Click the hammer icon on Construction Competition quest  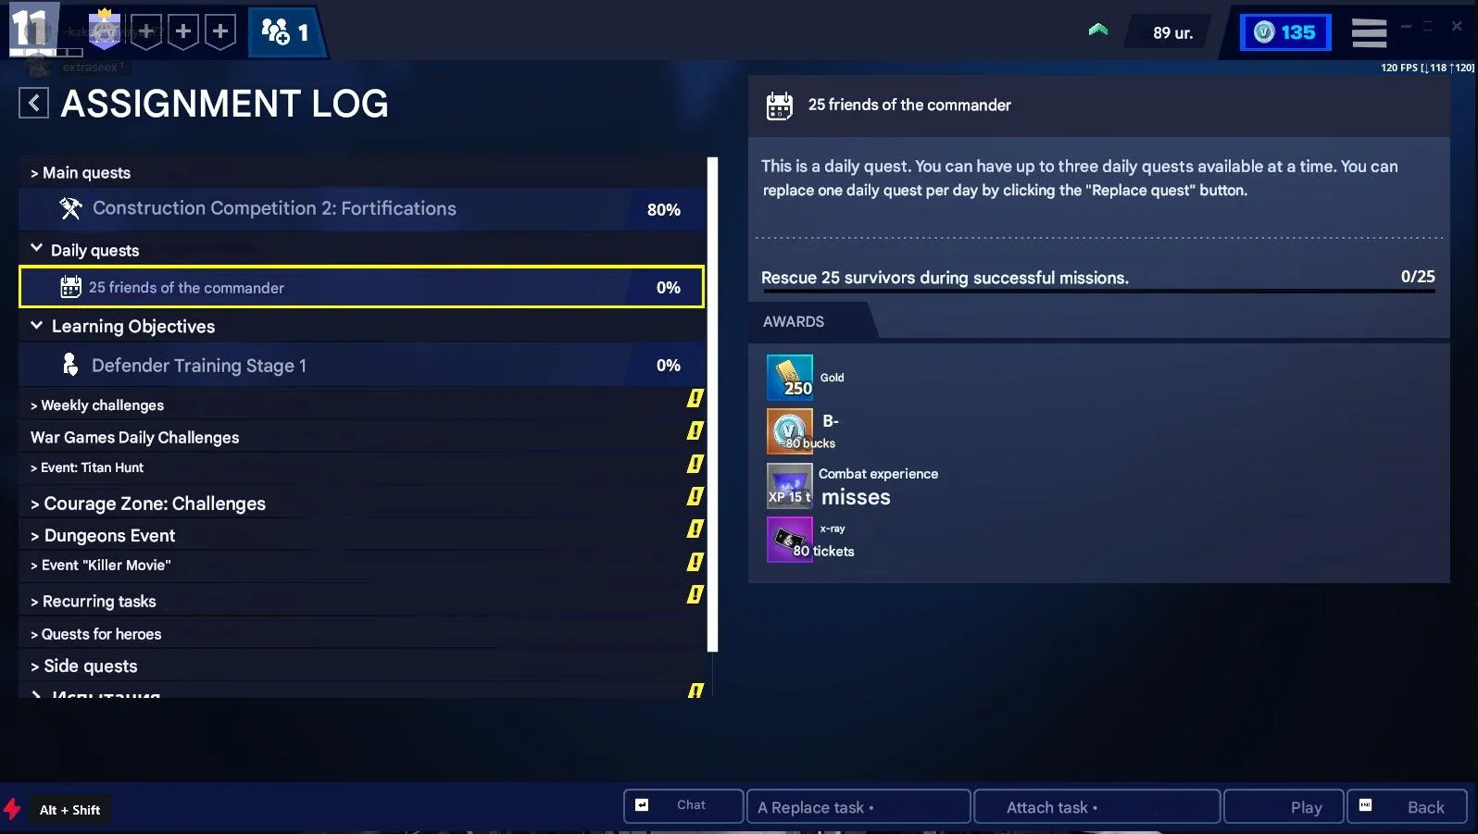click(70, 208)
